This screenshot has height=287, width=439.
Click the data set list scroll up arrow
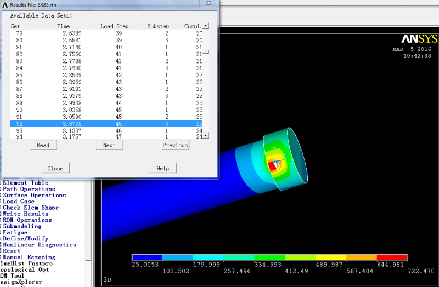click(205, 26)
